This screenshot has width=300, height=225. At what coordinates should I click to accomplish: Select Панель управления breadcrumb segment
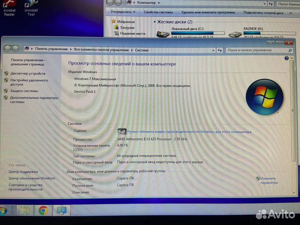point(51,49)
